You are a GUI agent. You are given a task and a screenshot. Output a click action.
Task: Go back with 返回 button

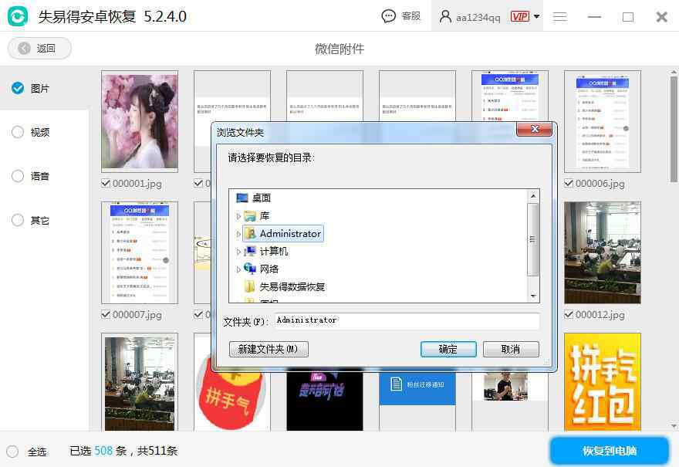click(x=39, y=48)
